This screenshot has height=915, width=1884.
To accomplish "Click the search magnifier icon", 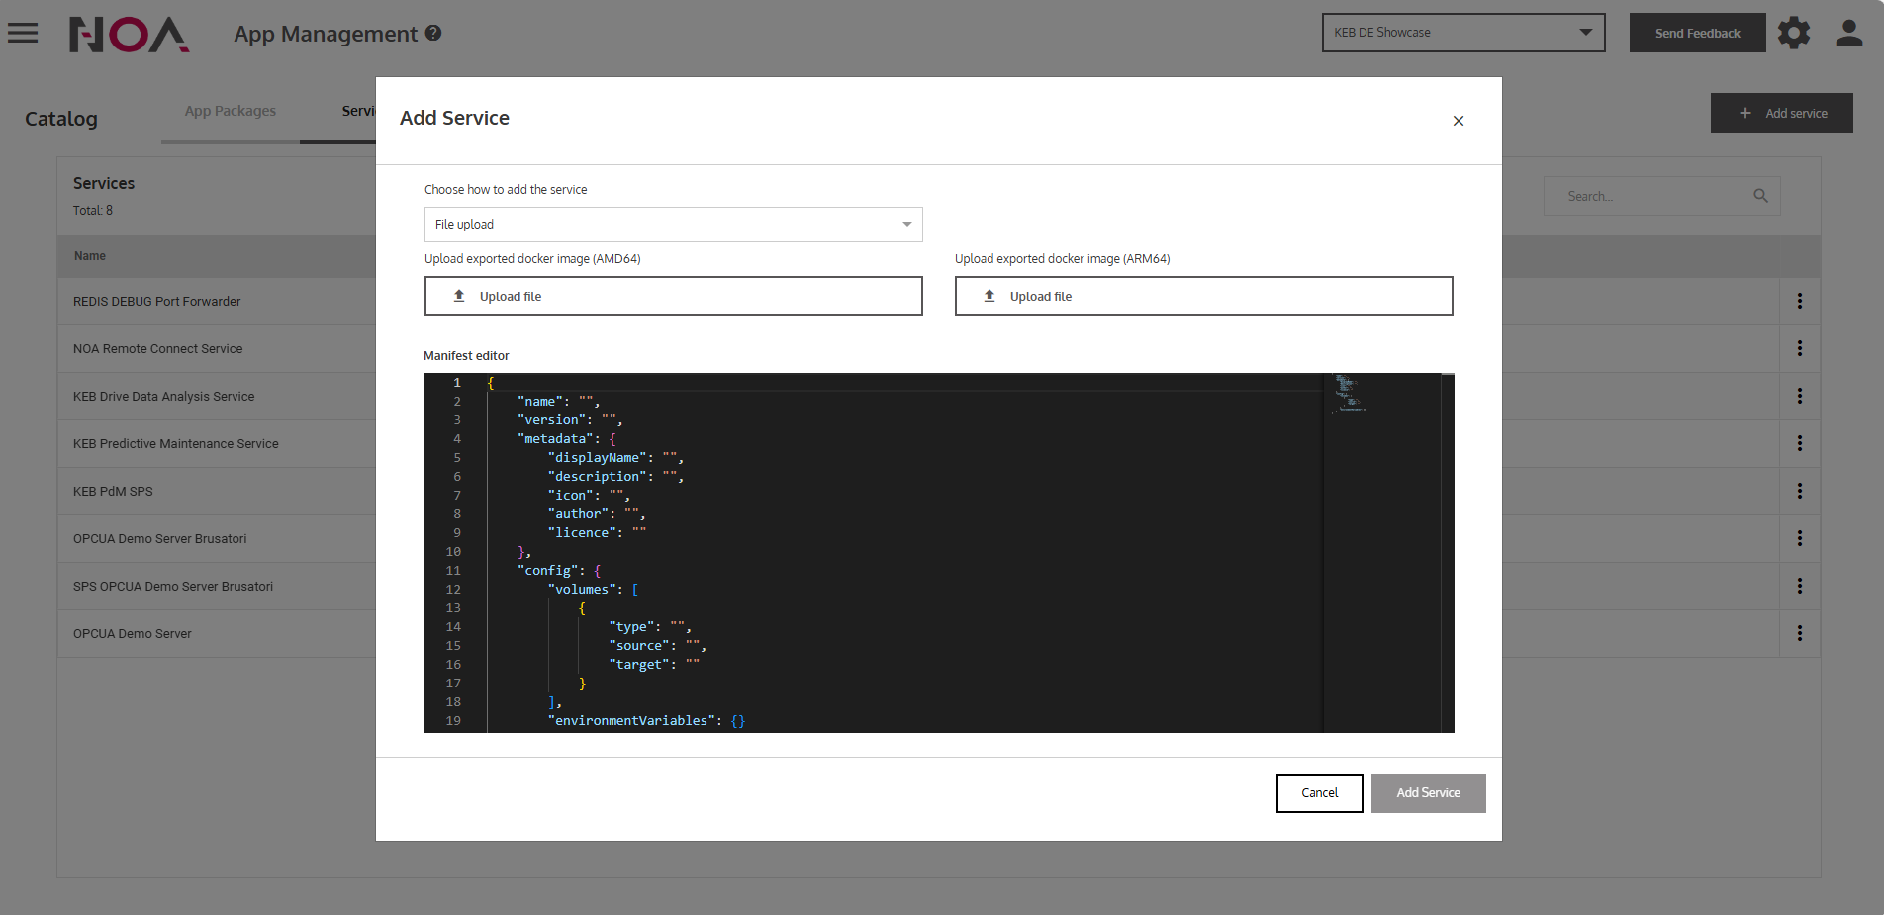I will pyautogui.click(x=1760, y=196).
